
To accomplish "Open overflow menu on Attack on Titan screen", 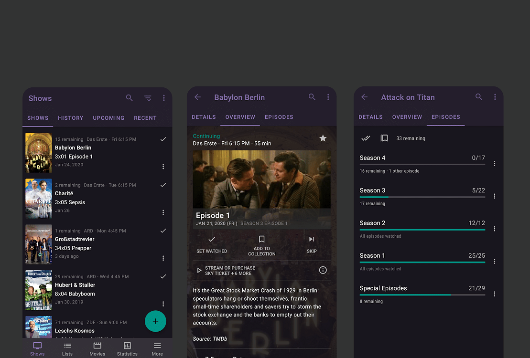I will click(x=495, y=97).
